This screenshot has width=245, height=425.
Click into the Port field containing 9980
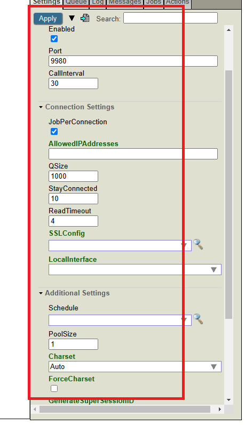133,61
